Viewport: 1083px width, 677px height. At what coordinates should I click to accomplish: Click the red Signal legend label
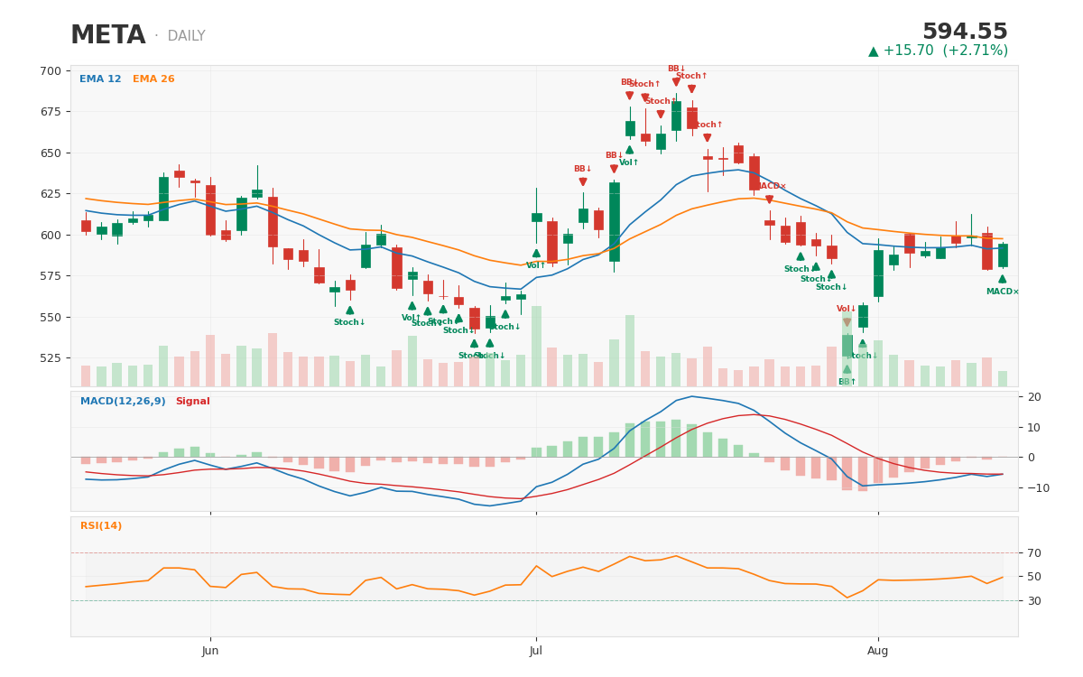(x=192, y=402)
